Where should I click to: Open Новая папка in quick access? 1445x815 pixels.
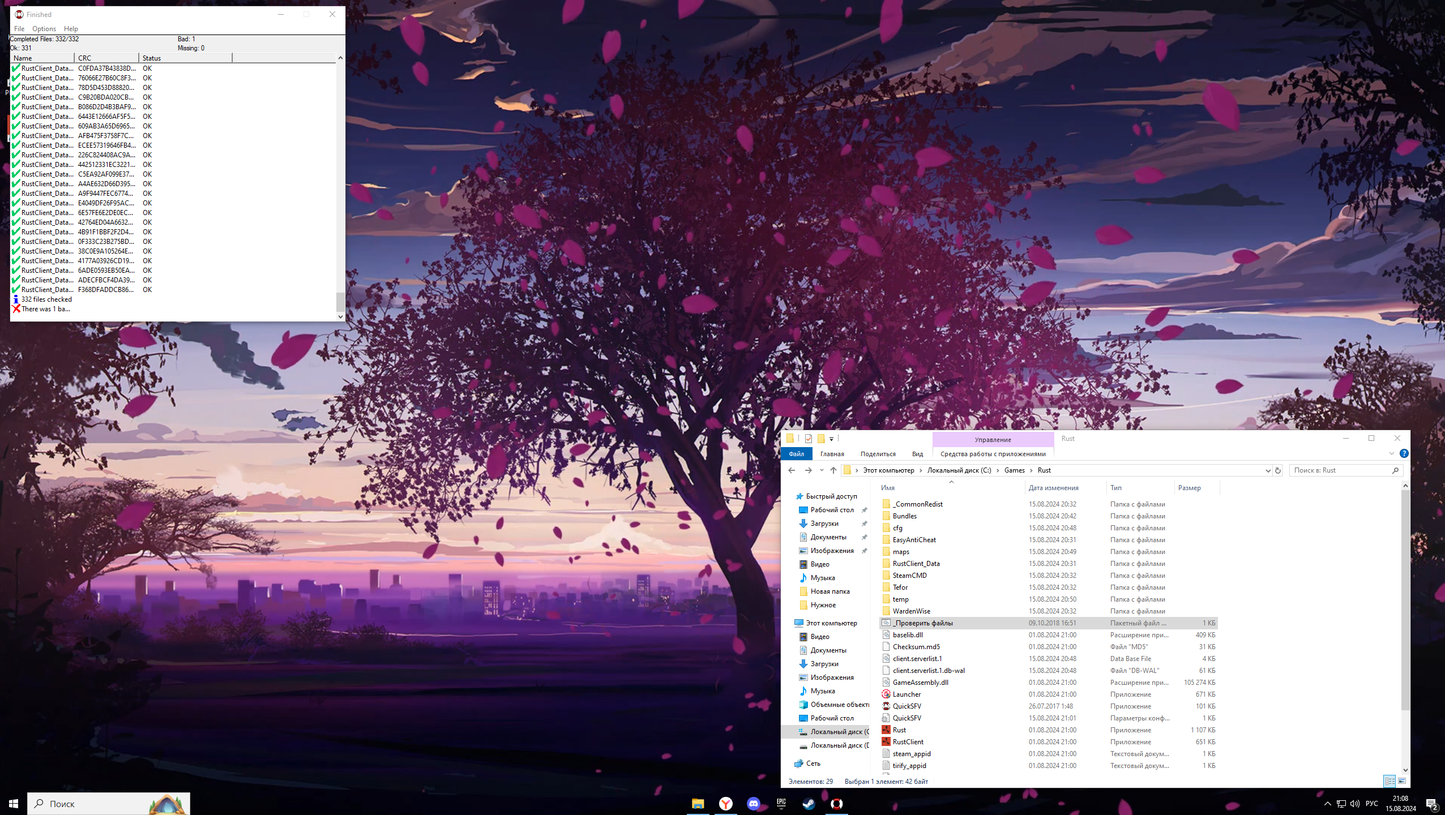point(830,591)
